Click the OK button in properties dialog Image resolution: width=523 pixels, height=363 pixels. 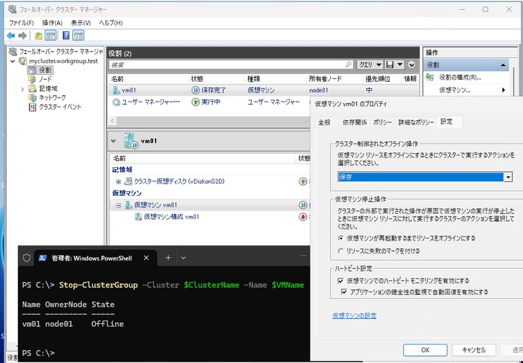pyautogui.click(x=425, y=350)
